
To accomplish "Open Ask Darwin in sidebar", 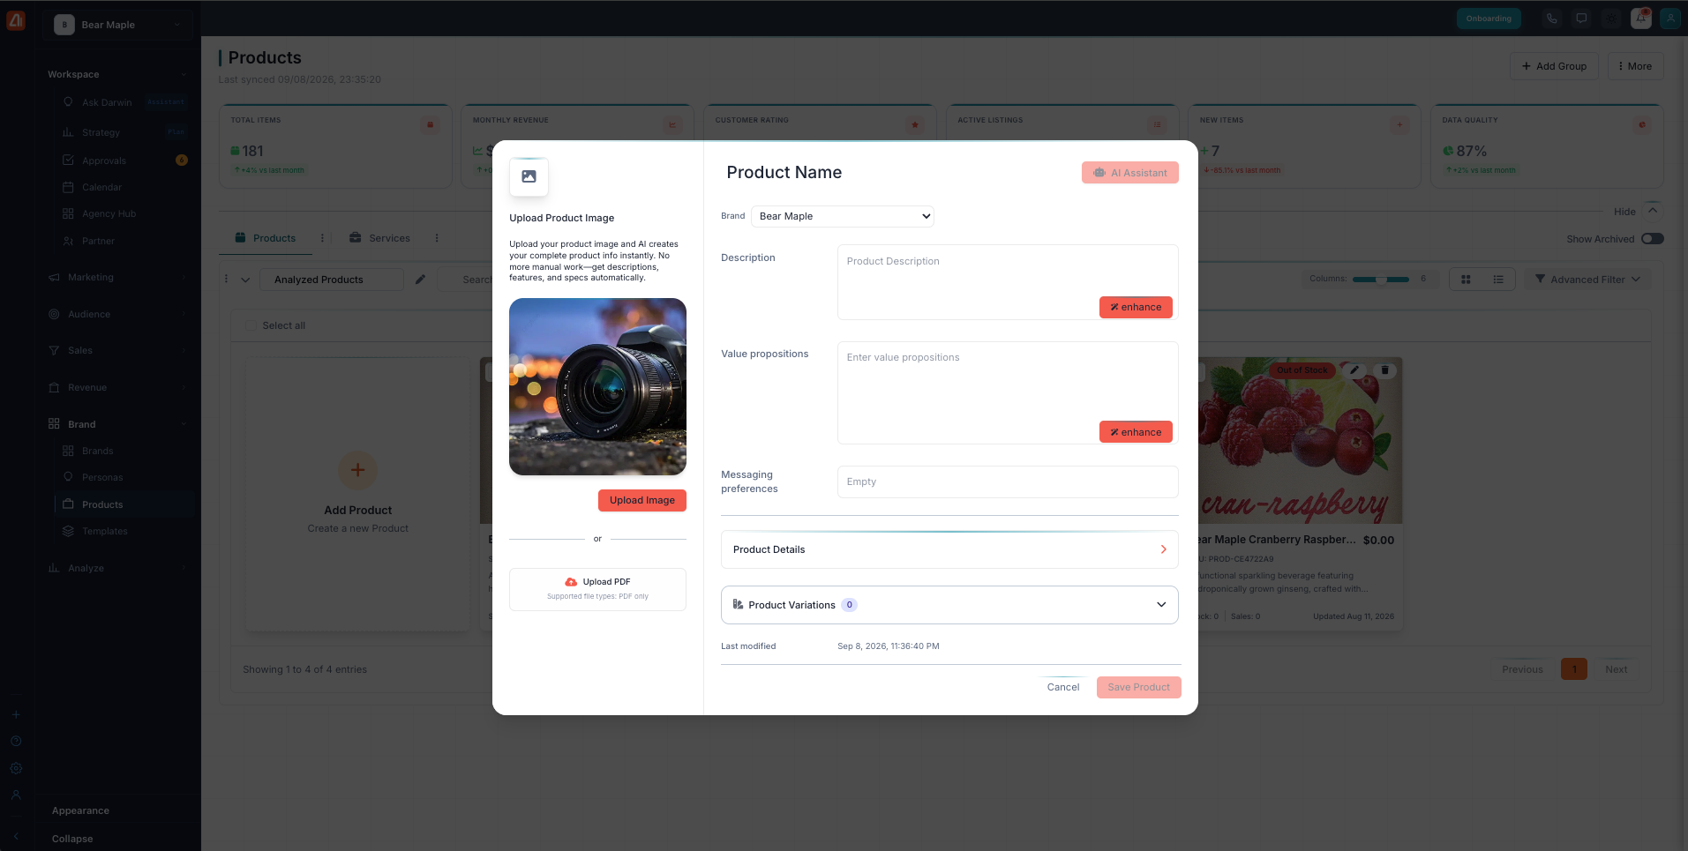I will 107,102.
